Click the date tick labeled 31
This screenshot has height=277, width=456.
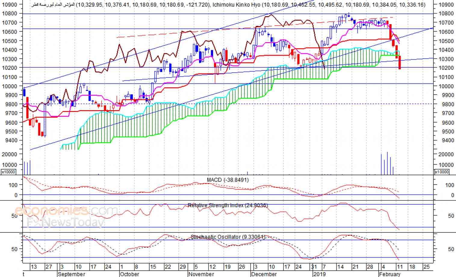(314, 267)
